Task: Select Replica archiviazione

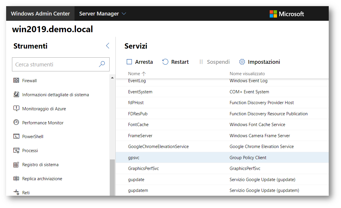Action: tap(42, 178)
